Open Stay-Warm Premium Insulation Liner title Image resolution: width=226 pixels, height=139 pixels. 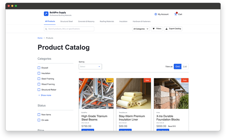pyautogui.click(x=132, y=118)
